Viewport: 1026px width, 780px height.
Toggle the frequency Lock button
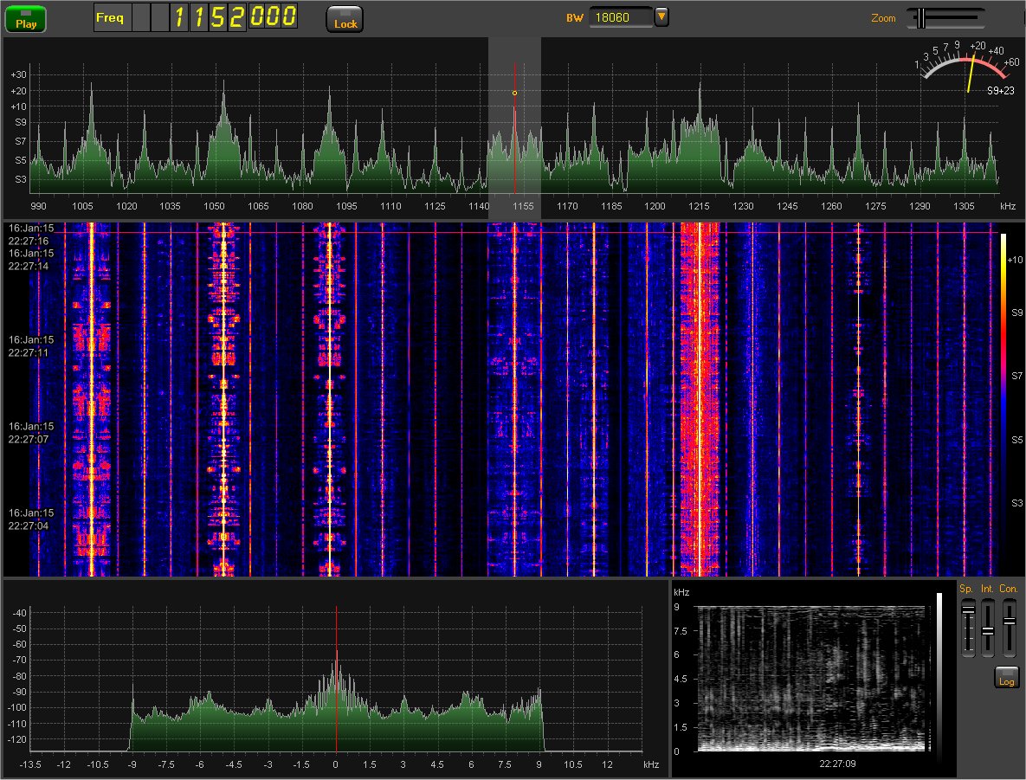click(x=345, y=19)
